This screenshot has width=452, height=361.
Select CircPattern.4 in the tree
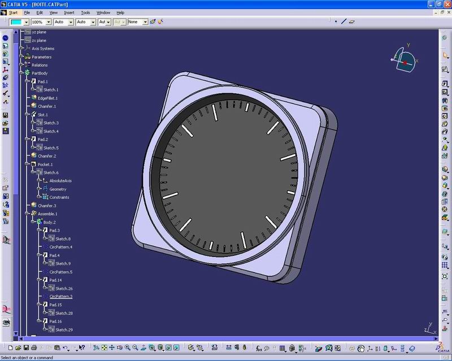point(61,247)
